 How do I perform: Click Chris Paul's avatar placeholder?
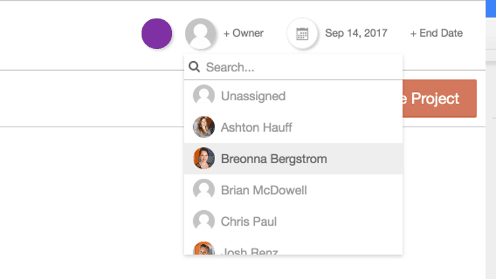(x=204, y=221)
